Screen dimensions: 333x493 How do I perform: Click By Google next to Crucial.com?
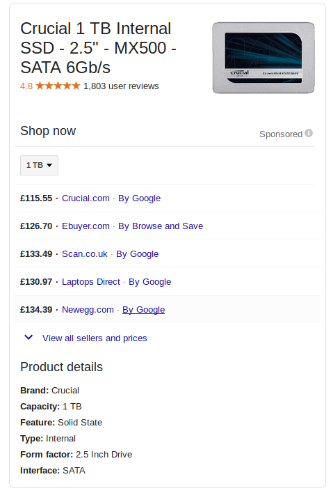click(x=139, y=198)
